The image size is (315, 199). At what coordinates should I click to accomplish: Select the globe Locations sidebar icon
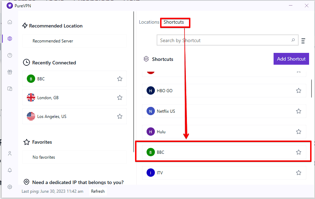(x=10, y=39)
